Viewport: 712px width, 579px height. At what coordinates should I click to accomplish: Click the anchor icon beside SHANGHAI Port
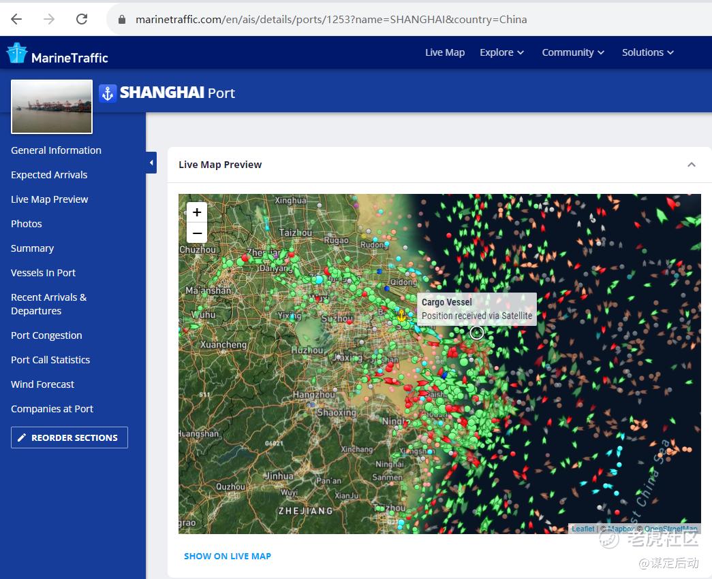pos(108,93)
